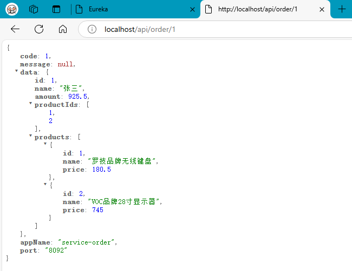
Task: Collapse the first product object
Action: [45, 144]
